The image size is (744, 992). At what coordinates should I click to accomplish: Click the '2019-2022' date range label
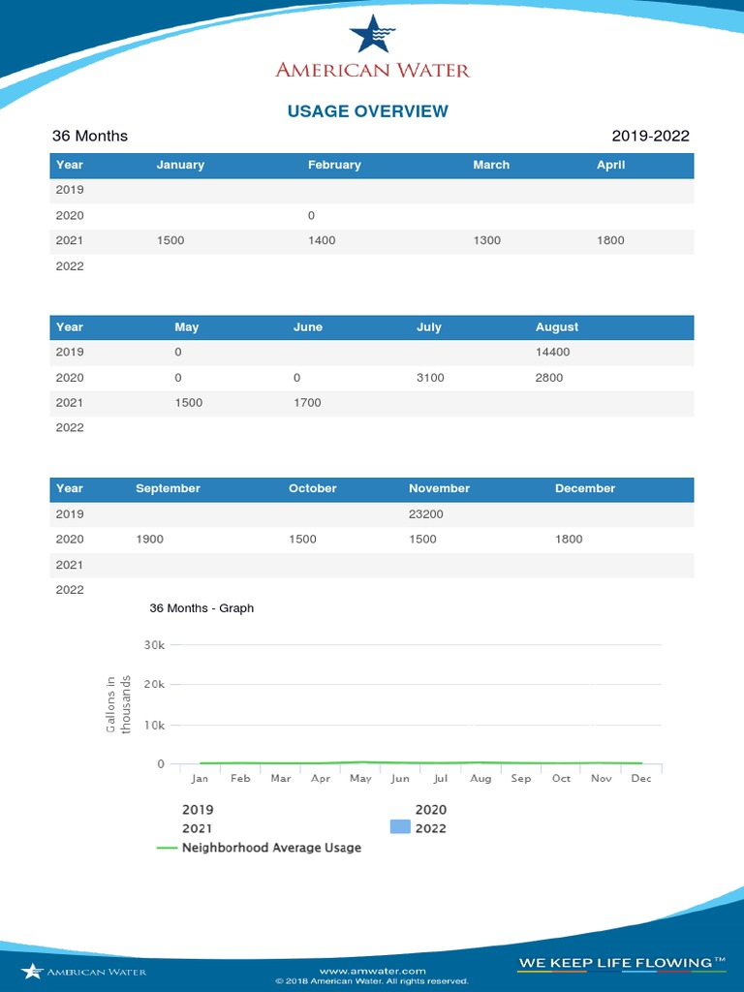650,136
